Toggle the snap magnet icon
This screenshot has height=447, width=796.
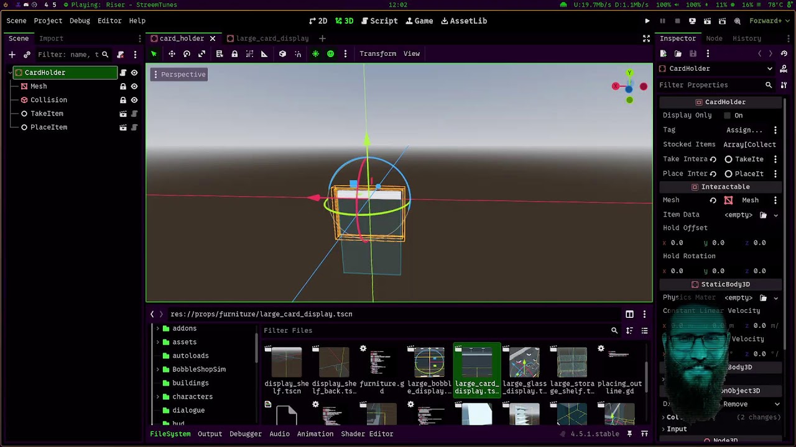[x=297, y=54]
